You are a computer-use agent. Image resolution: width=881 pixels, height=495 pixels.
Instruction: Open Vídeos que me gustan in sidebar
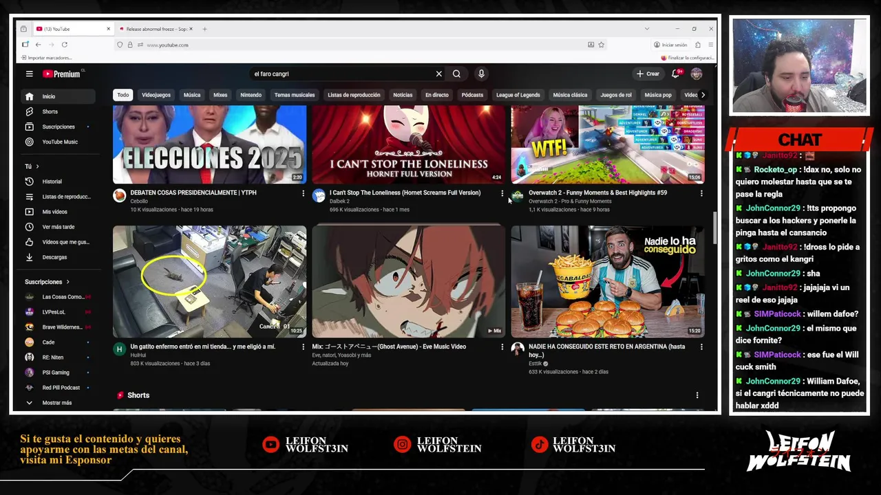(57, 242)
